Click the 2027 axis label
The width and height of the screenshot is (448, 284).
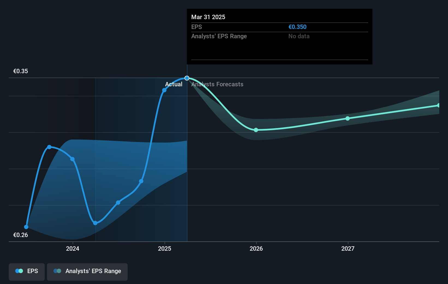pos(348,248)
